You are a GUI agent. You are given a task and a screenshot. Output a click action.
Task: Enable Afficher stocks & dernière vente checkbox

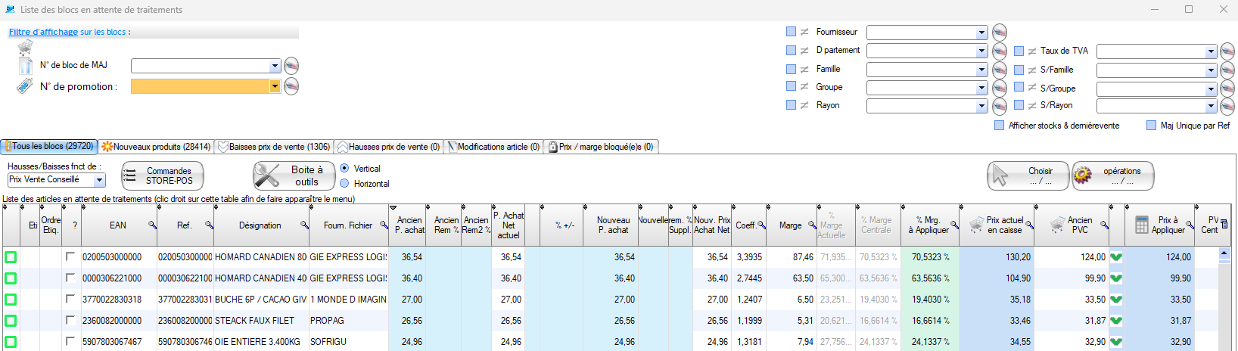click(1000, 126)
